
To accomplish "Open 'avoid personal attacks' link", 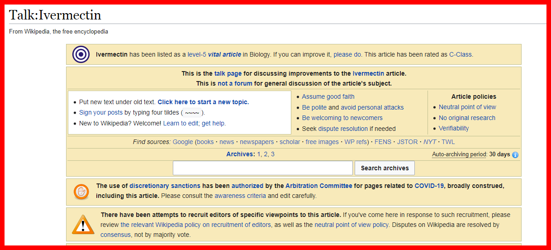I will click(x=372, y=107).
